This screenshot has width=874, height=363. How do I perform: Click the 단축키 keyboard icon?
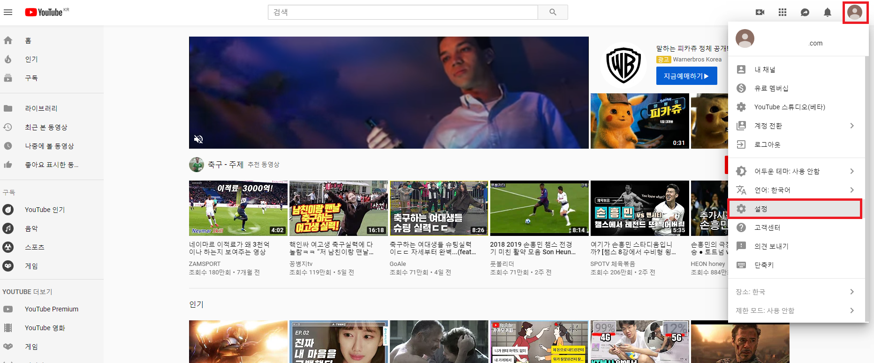[x=741, y=265]
